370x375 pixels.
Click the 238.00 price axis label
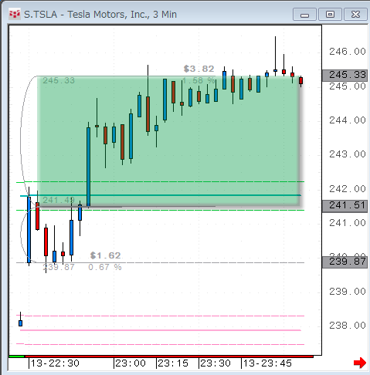point(348,326)
